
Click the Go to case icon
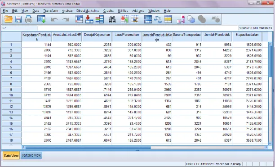coord(79,19)
